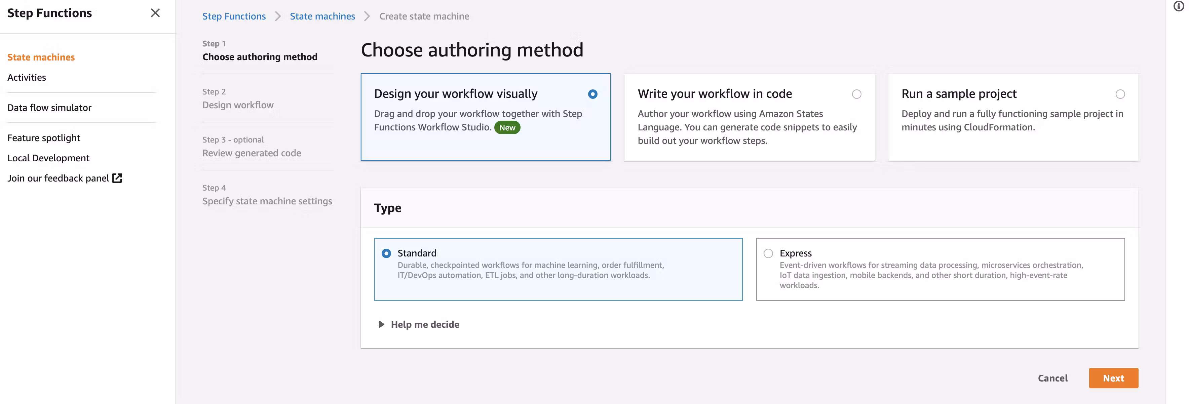Click the external link icon beside feedback panel
The width and height of the screenshot is (1189, 404).
coord(117,178)
